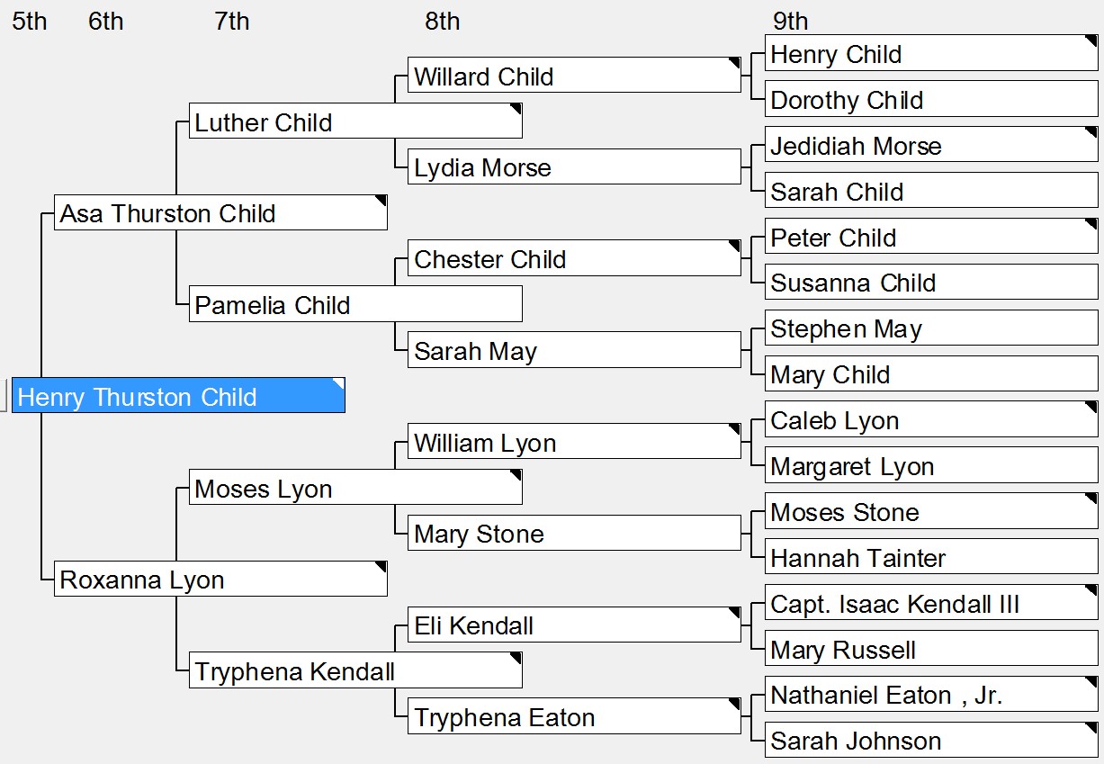Select Pamelia Child in the pedigree
This screenshot has height=764, width=1104.
[x=355, y=304]
